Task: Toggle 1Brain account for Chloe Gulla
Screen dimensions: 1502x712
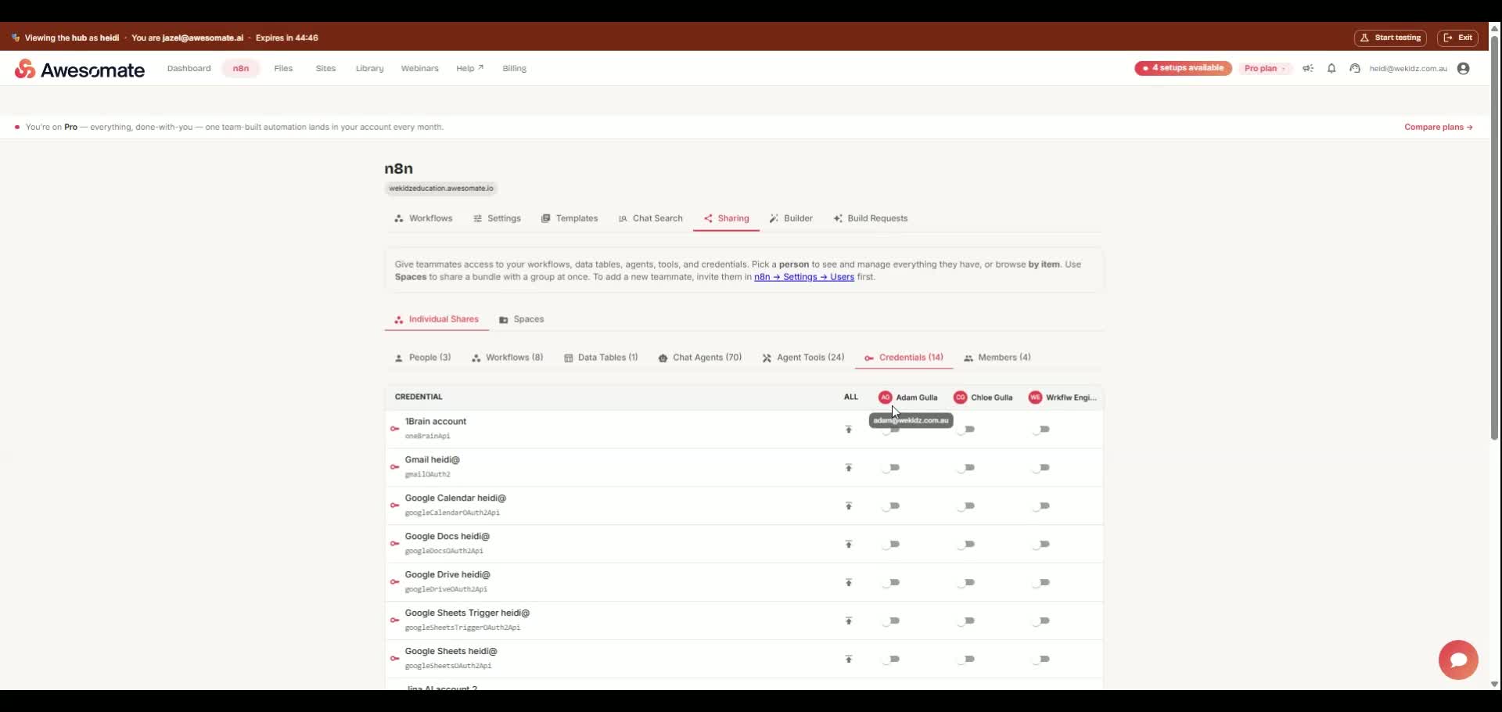Action: coord(967,430)
